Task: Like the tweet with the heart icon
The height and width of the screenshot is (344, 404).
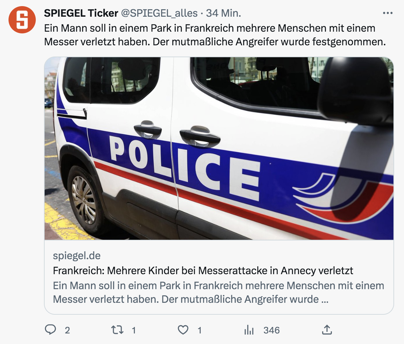Action: click(183, 330)
